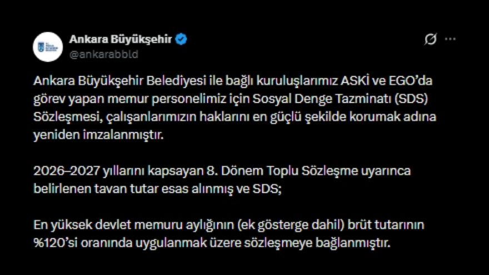Image resolution: width=489 pixels, height=275 pixels.
Task: Click the text 'EGO'da' in the tweet
Action: (x=410, y=81)
